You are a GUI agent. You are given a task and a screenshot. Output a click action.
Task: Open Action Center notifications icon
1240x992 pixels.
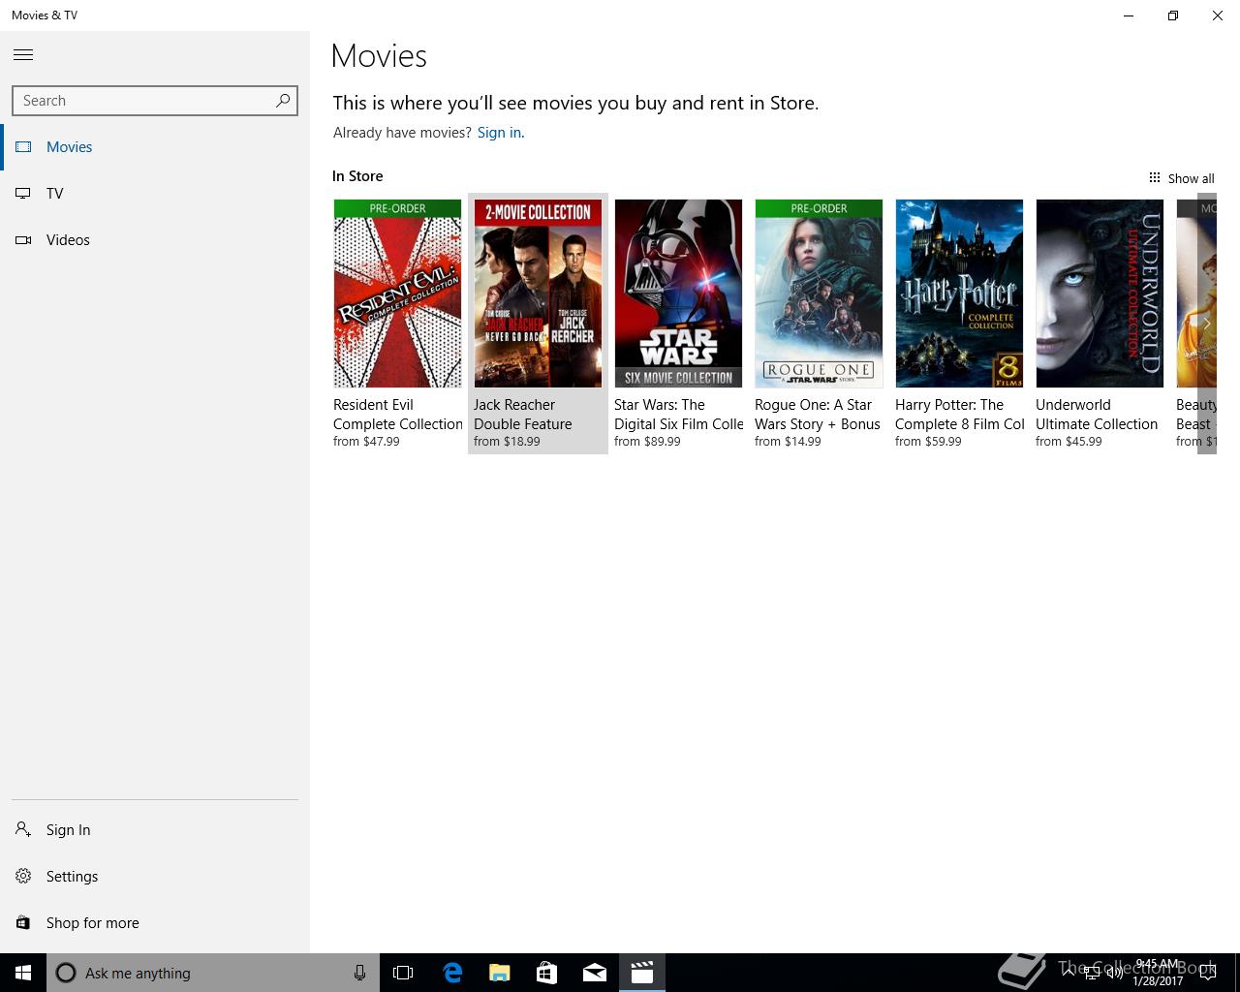[1208, 973]
